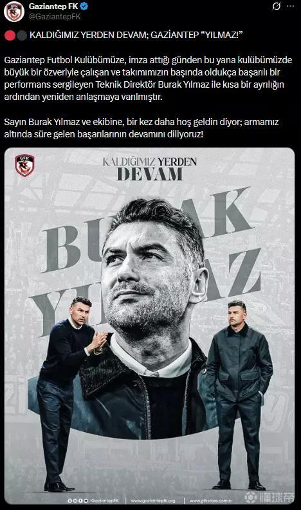Click the tweet headline GAZİANTEP "YILMAZ!"
301x510 pixels.
197,35
